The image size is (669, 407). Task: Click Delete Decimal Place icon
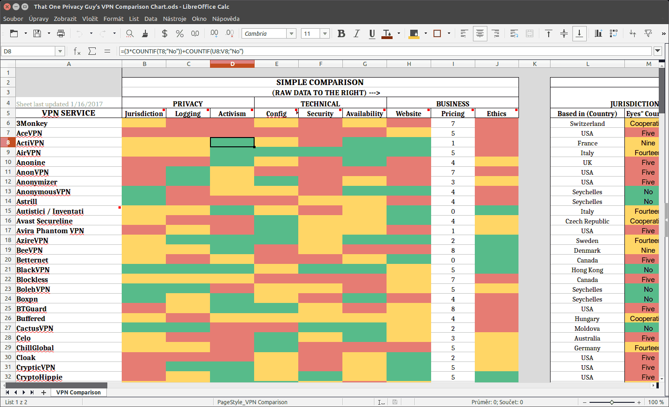coord(230,33)
